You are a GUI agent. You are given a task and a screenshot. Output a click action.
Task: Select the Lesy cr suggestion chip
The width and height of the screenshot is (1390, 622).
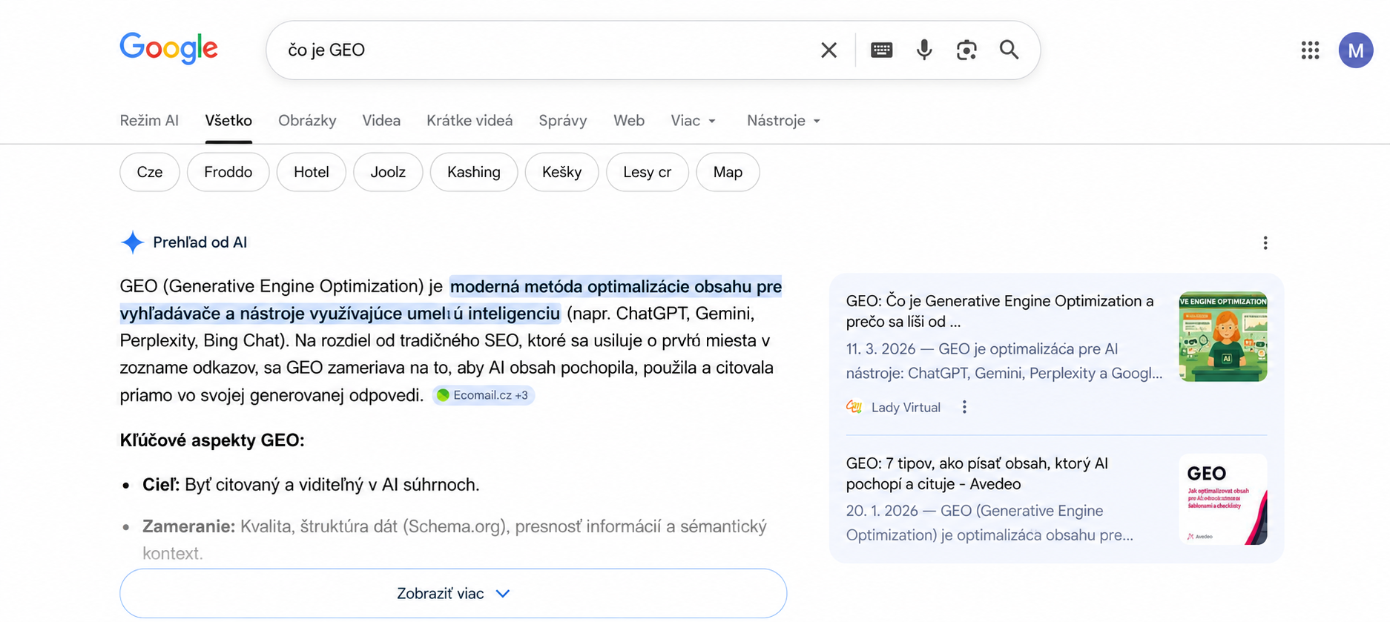pyautogui.click(x=647, y=172)
